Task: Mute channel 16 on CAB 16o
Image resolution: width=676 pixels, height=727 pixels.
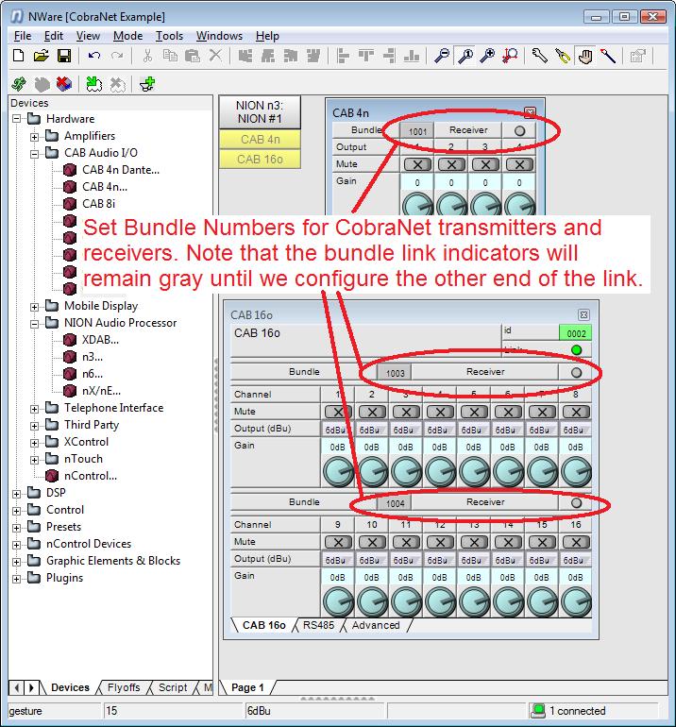Action: [x=575, y=542]
